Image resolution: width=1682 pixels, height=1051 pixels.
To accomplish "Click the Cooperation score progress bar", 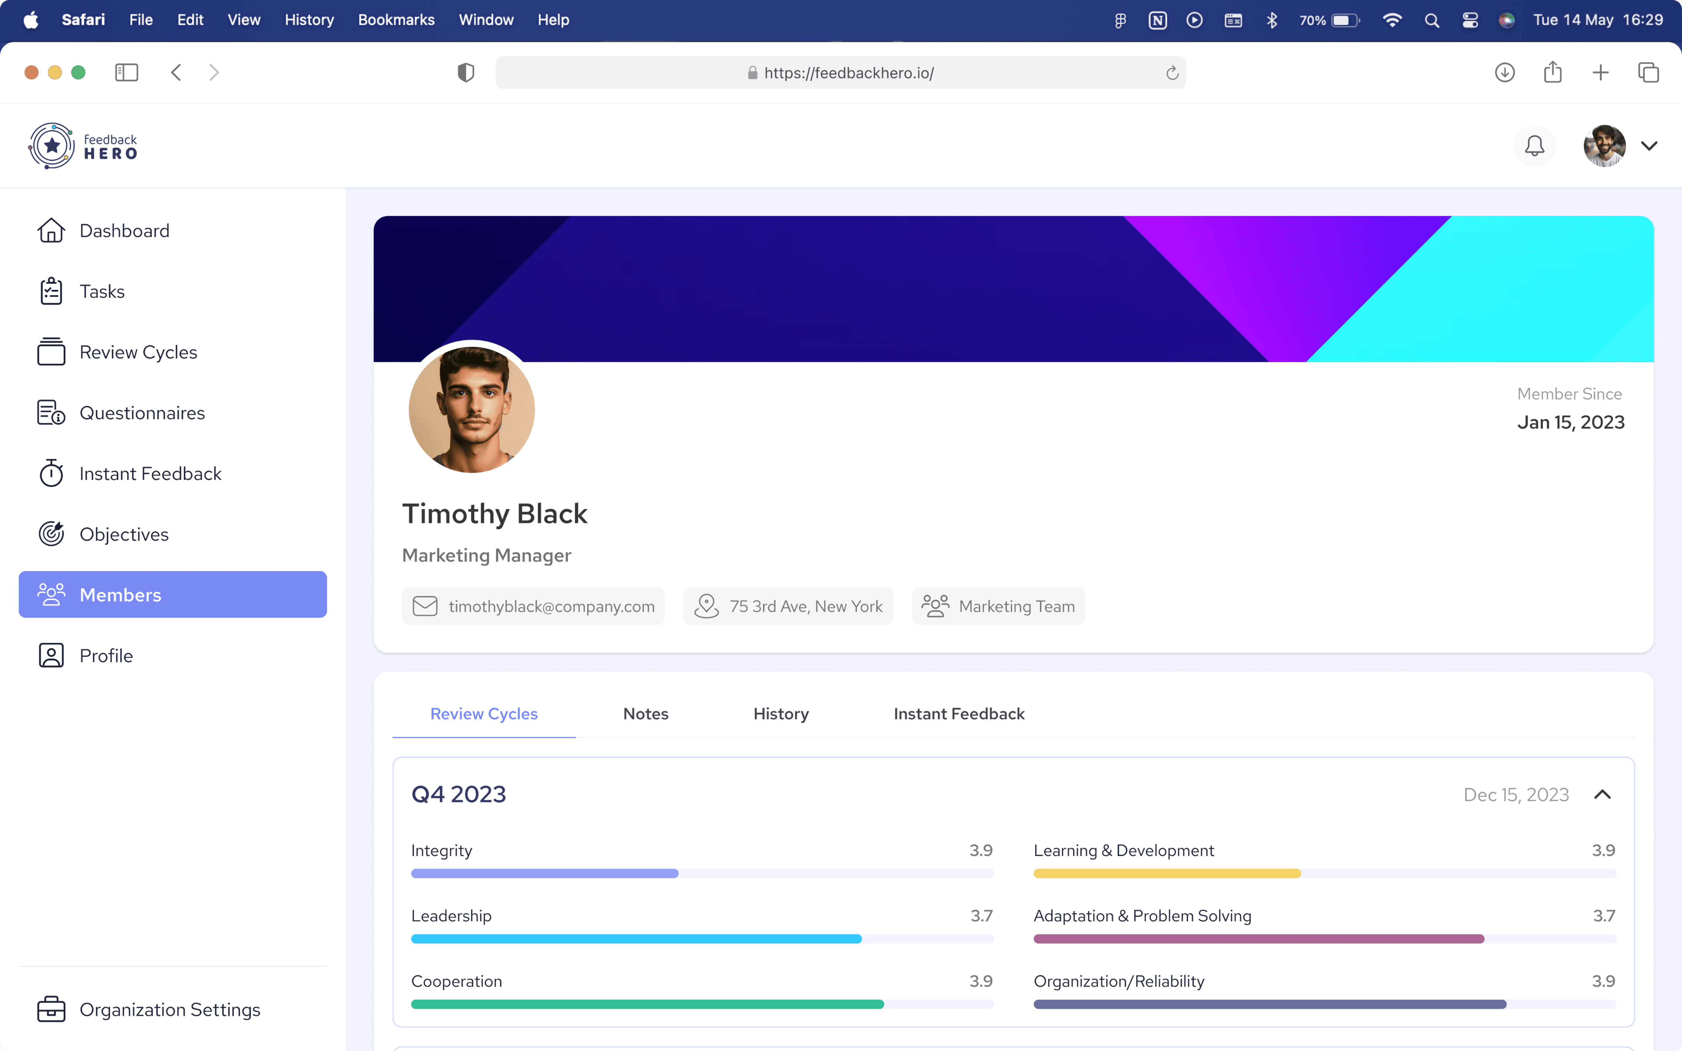I will point(702,1004).
